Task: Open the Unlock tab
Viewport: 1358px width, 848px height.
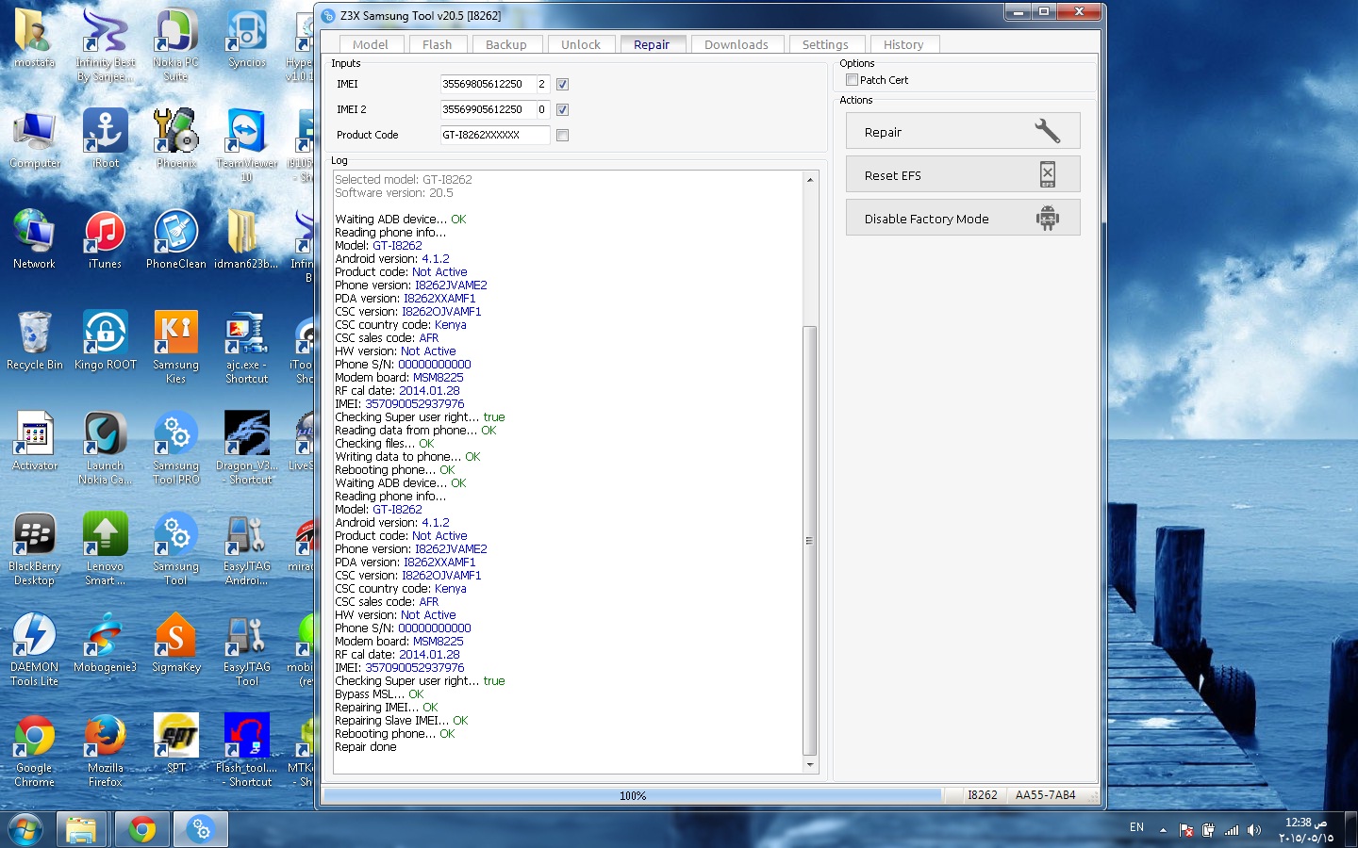Action: coord(580,44)
